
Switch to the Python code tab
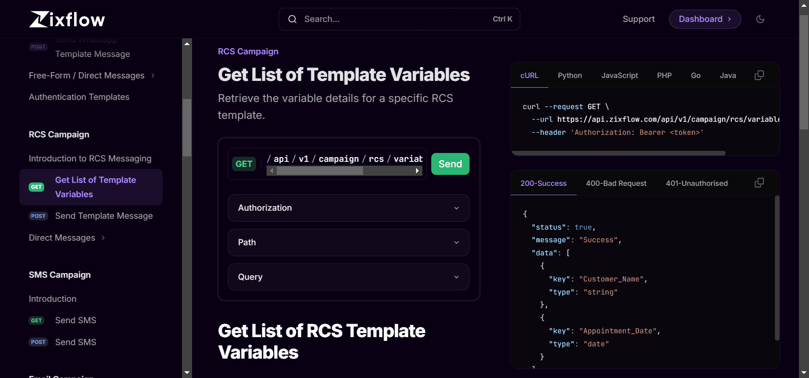pyautogui.click(x=569, y=75)
